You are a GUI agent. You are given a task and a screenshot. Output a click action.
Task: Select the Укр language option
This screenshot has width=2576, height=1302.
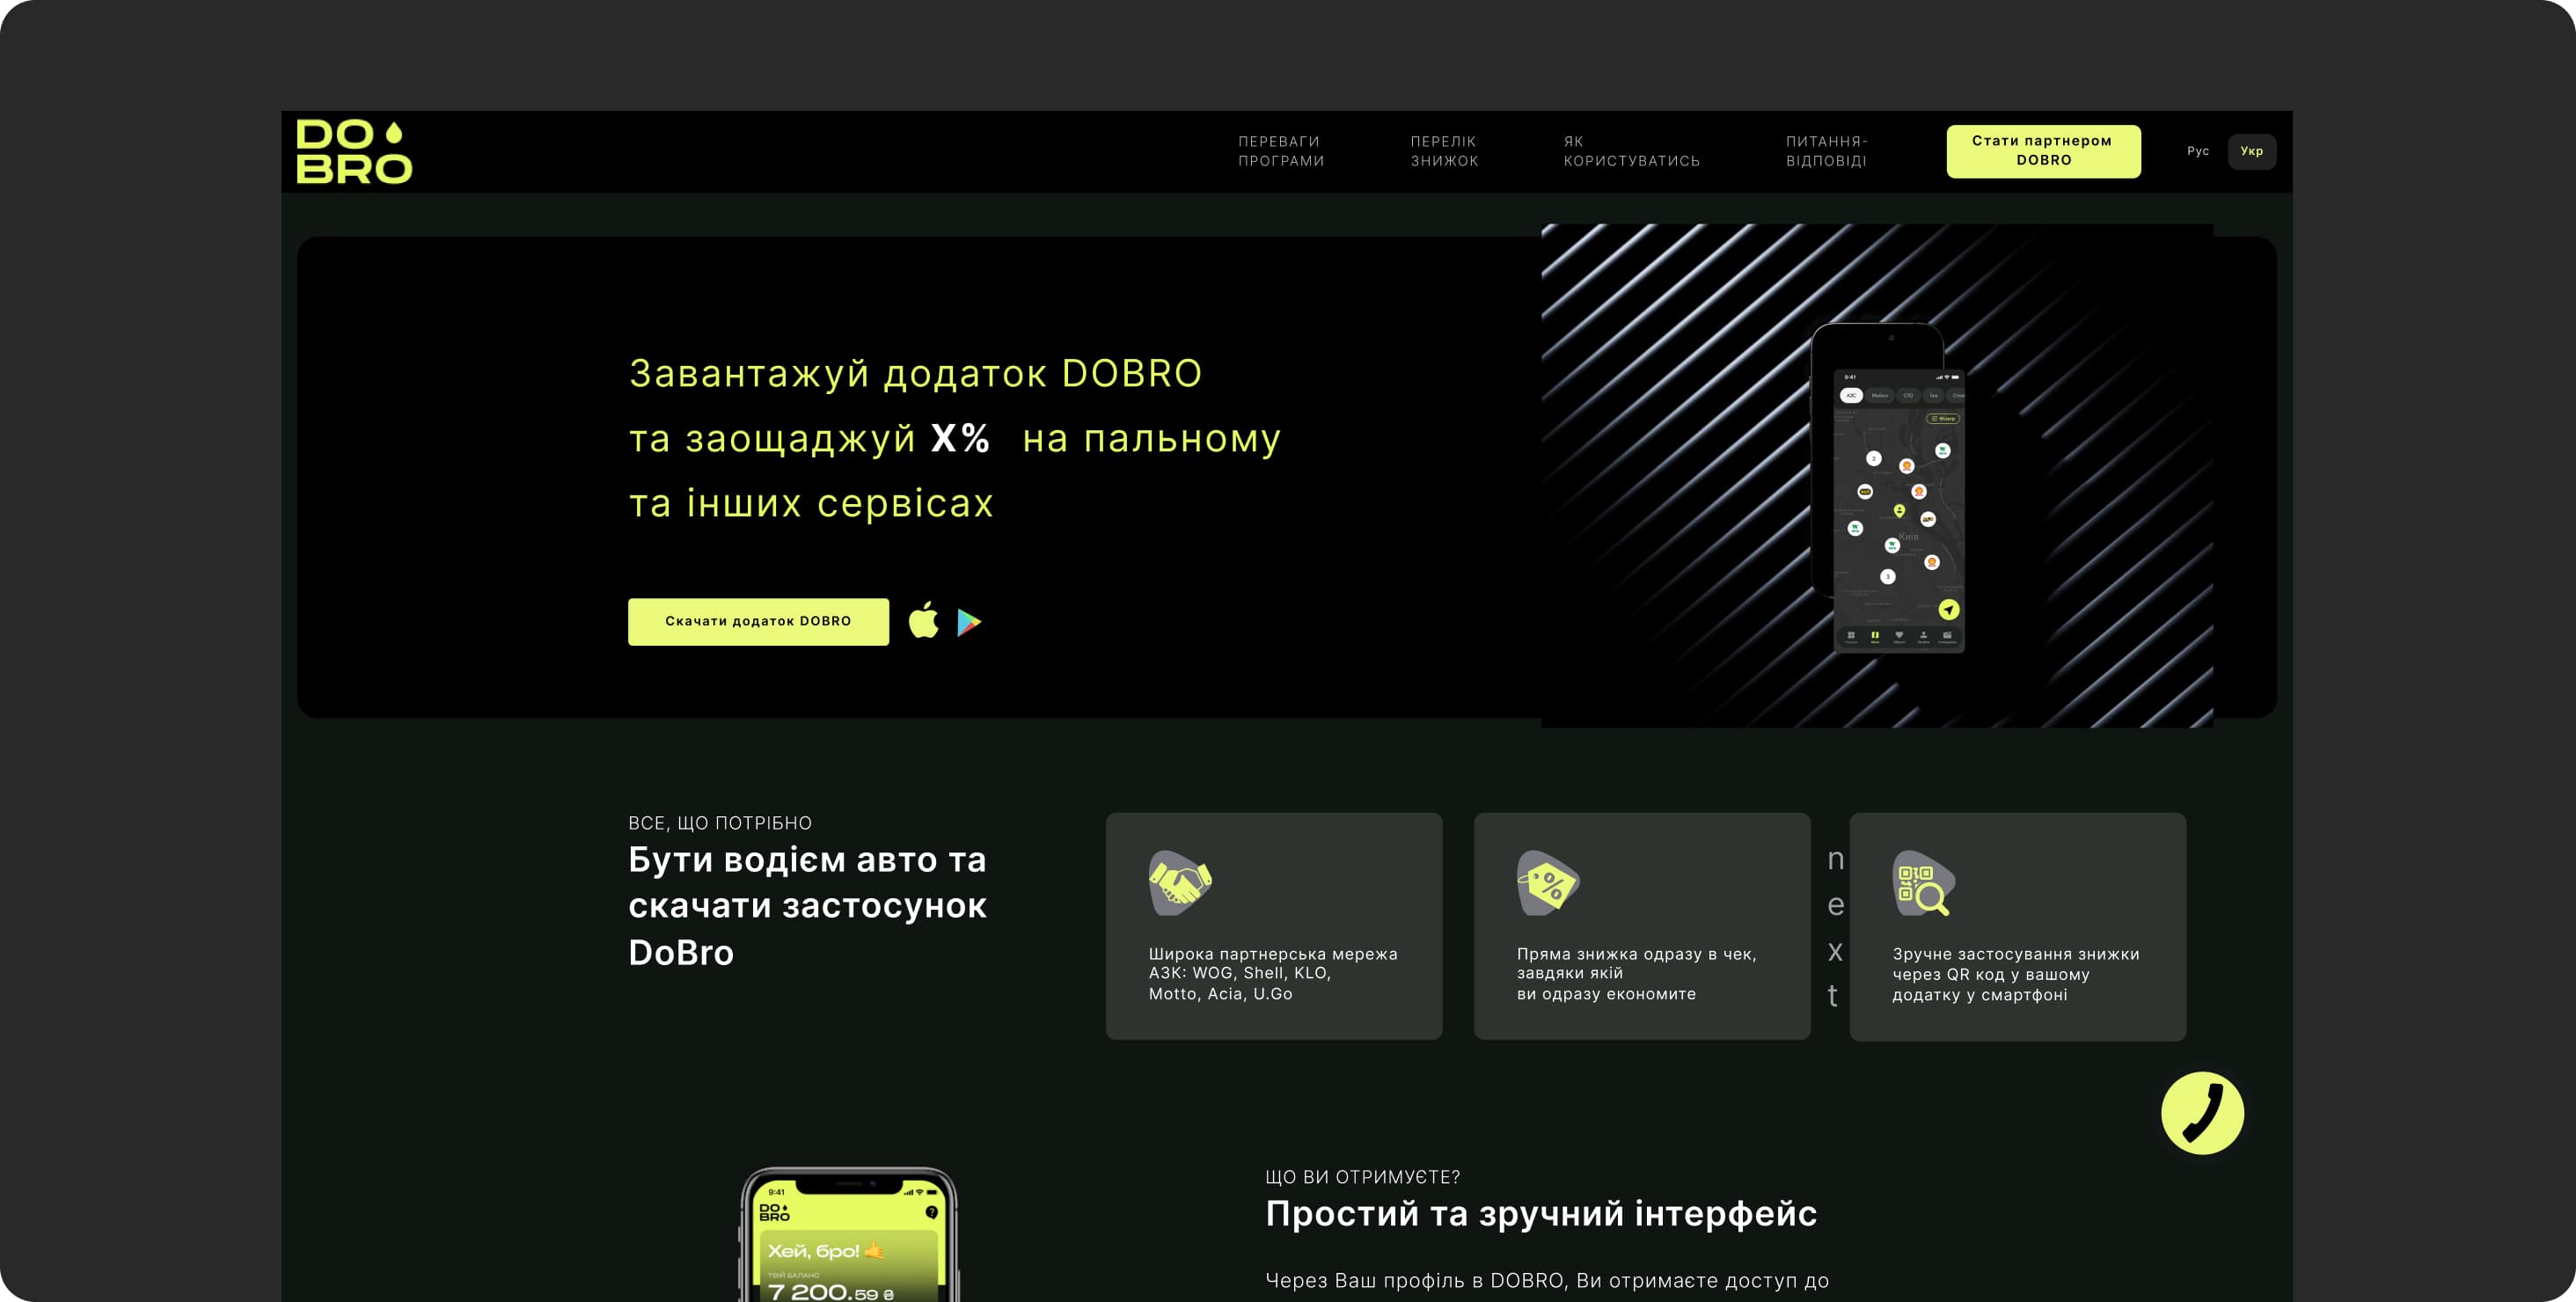tap(2251, 151)
